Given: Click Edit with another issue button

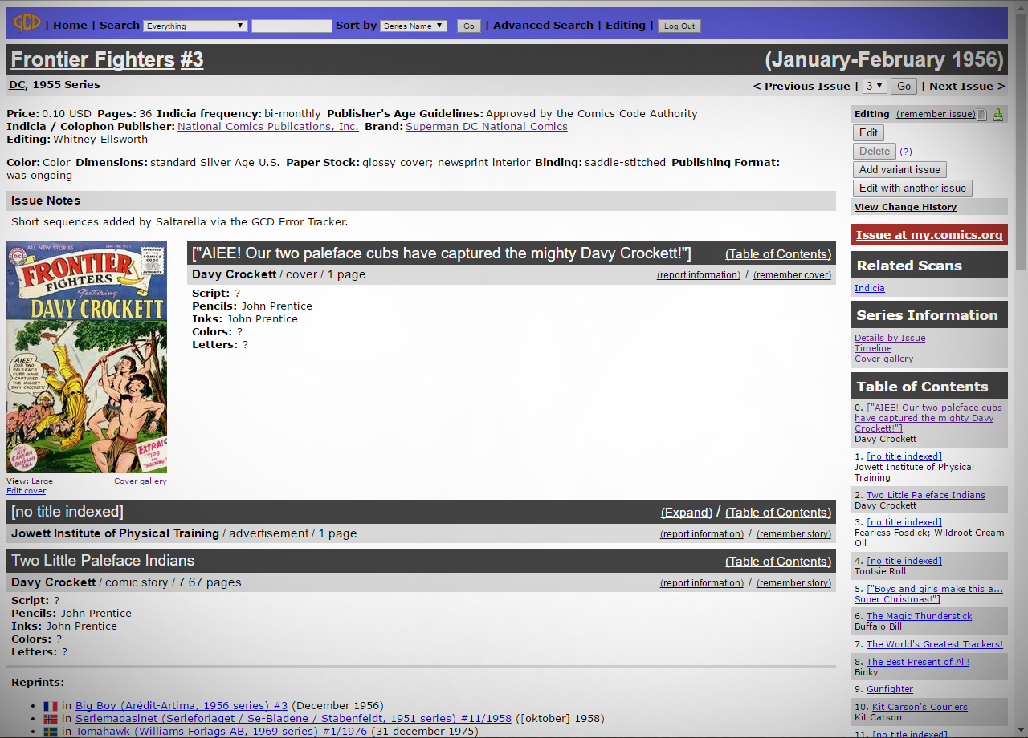Looking at the screenshot, I should click(x=912, y=188).
